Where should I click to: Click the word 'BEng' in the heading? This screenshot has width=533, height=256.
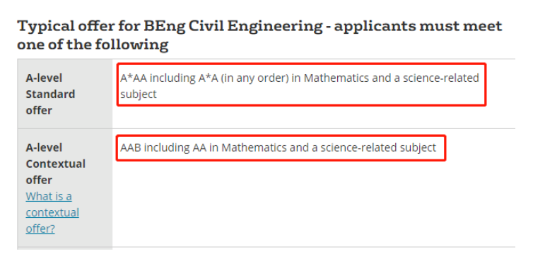164,27
